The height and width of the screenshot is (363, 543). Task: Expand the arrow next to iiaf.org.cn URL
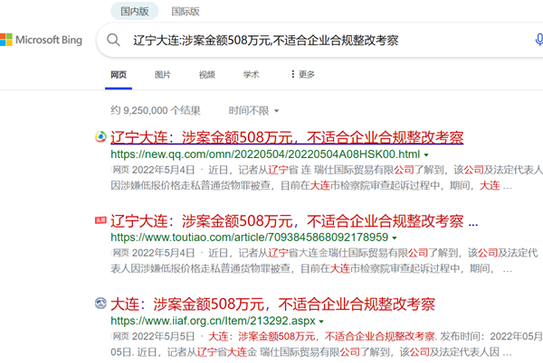tap(321, 320)
